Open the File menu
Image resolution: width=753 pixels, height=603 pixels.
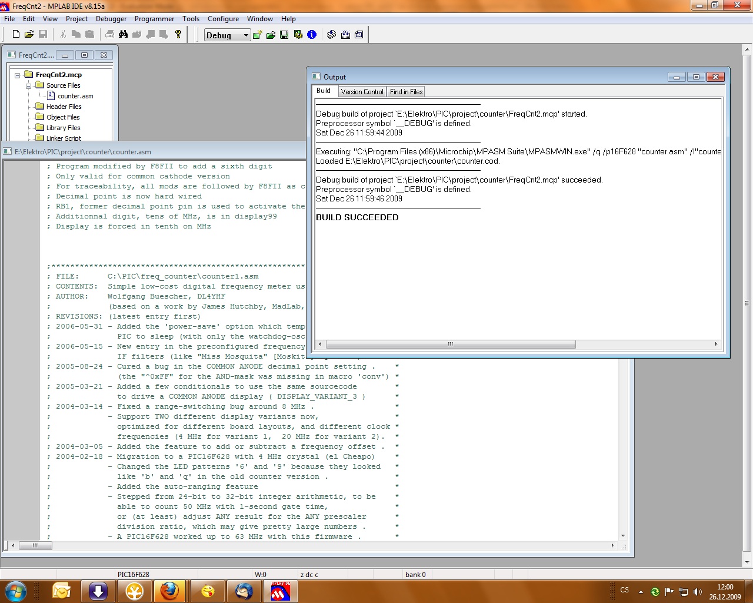(x=9, y=19)
